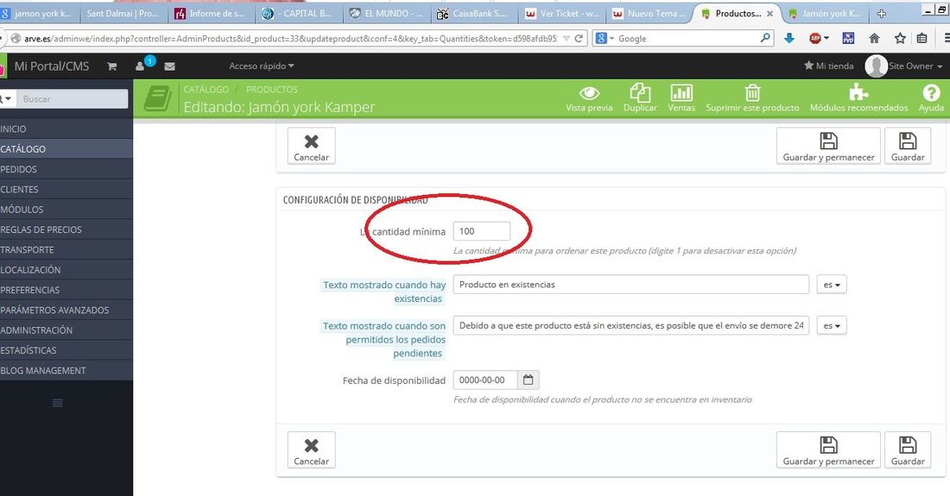Click CATÁLOGO breadcrumb link

click(206, 90)
